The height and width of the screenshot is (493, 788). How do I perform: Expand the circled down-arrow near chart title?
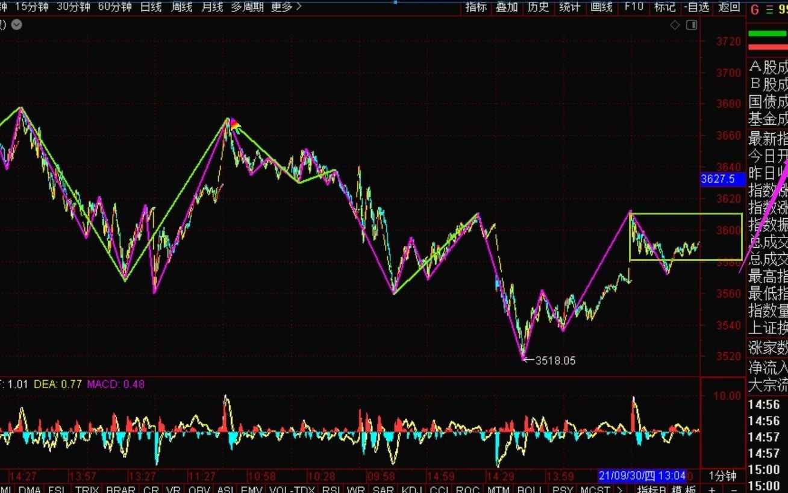[17, 25]
